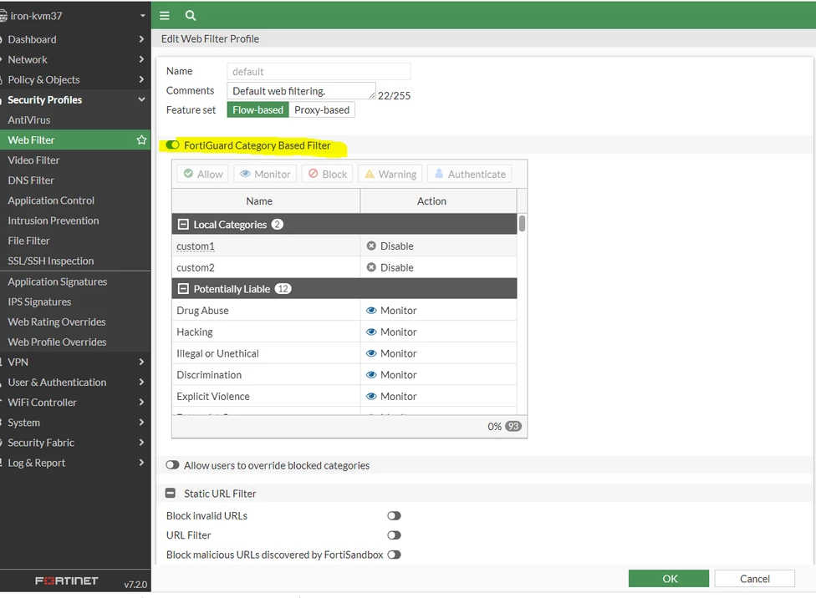This screenshot has width=816, height=598.
Task: Sort by the Name column header
Action: tap(265, 200)
